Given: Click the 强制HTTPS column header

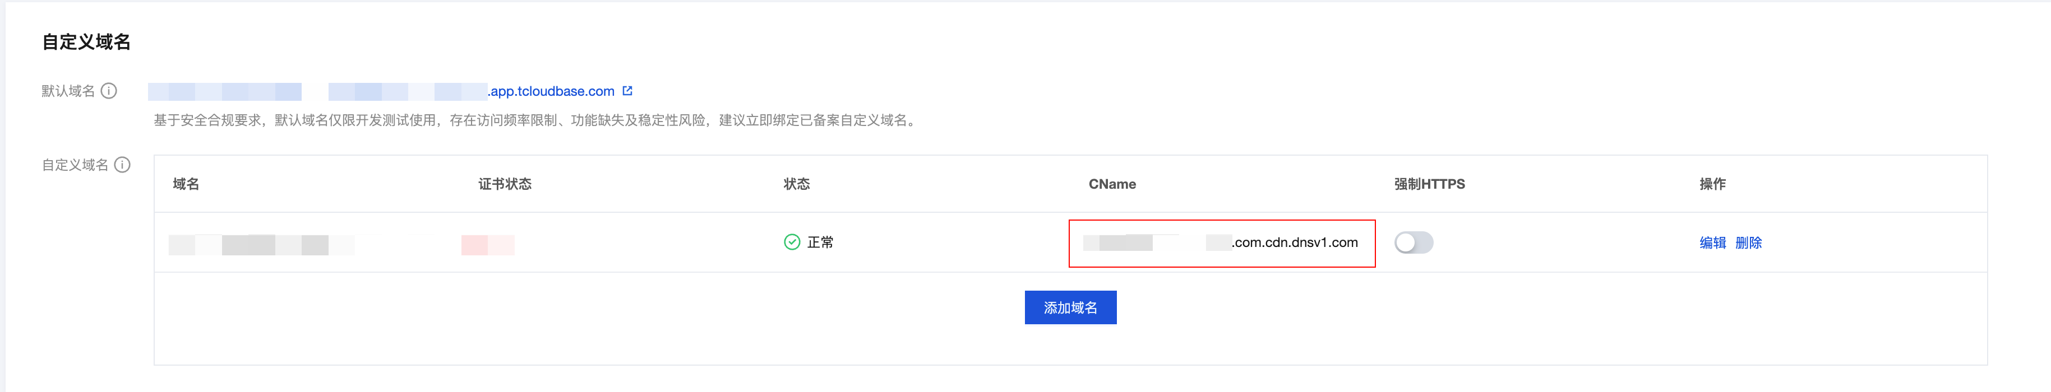Looking at the screenshot, I should [1429, 184].
